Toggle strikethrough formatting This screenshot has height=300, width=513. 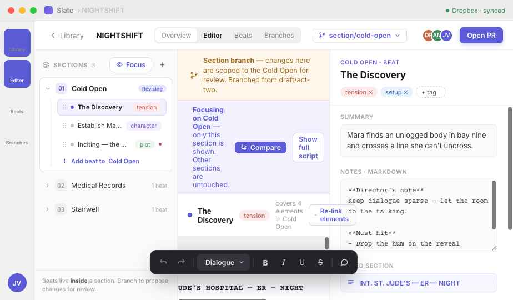pos(320,262)
